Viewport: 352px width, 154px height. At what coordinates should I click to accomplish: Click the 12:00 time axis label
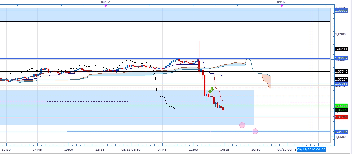pos(194,149)
